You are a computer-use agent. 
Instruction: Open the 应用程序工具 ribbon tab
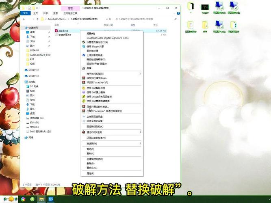point(70,13)
